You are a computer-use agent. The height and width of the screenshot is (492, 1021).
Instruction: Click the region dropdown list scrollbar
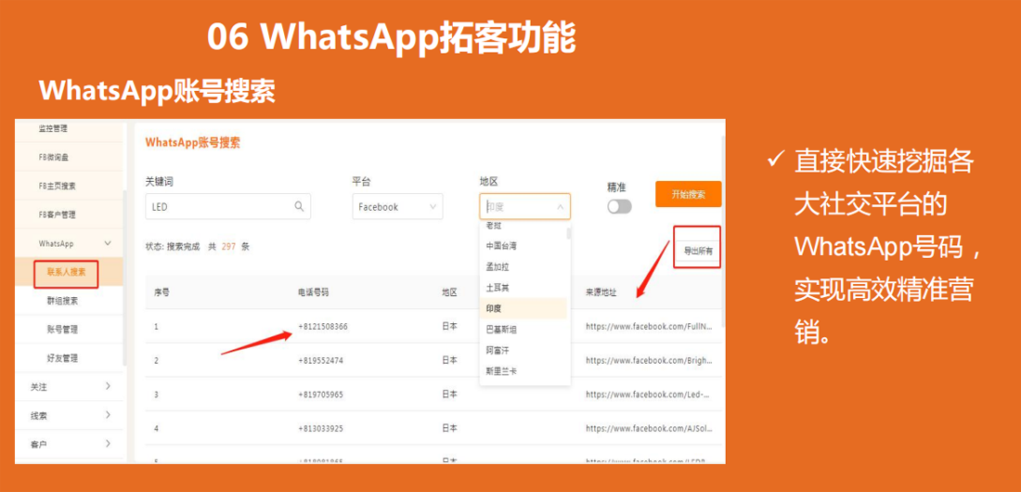(x=568, y=234)
